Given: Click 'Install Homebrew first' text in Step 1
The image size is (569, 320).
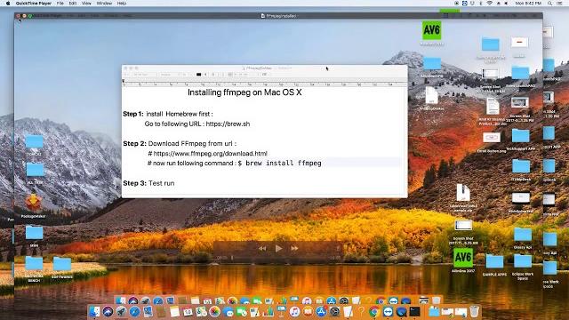Looking at the screenshot, I should coord(179,114).
